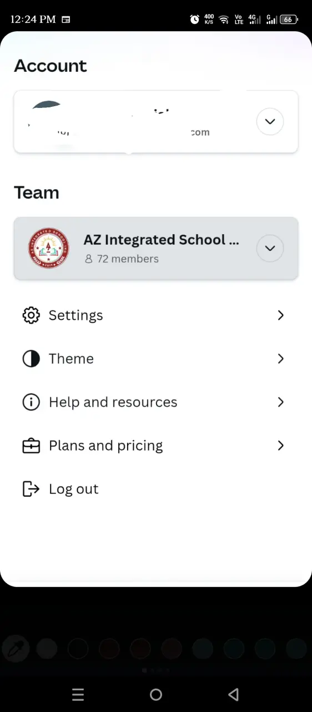312x712 pixels.
Task: Tap the AZ Integrated School team logo
Action: [x=49, y=248]
